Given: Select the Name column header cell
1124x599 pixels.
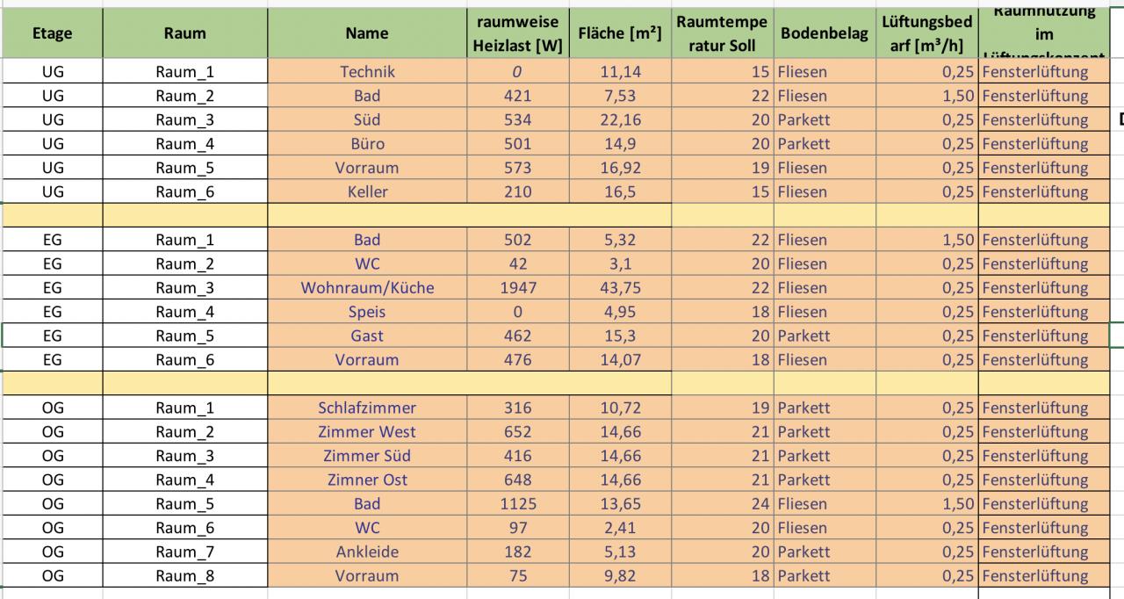Looking at the screenshot, I should [x=367, y=33].
